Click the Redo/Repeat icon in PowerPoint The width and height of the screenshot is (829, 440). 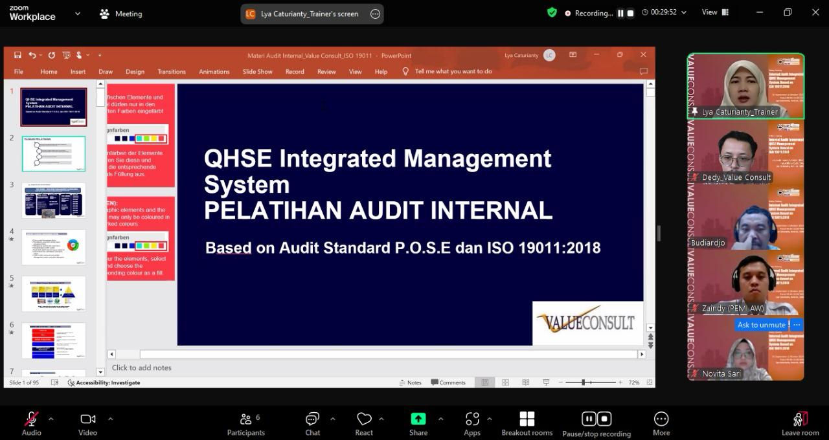[x=51, y=55]
